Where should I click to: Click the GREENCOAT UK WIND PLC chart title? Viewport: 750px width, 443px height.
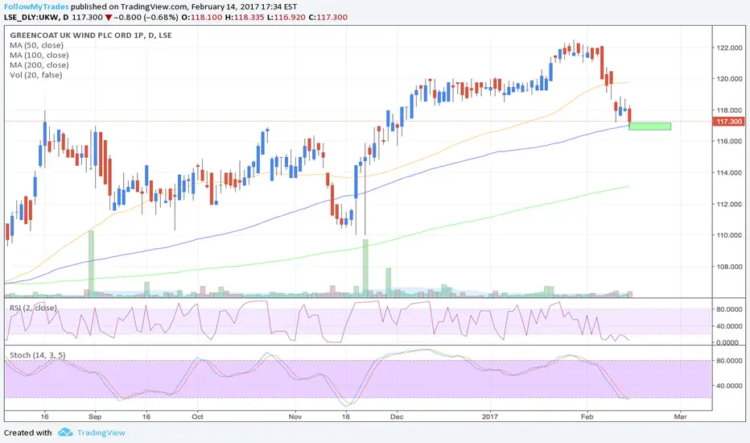91,35
